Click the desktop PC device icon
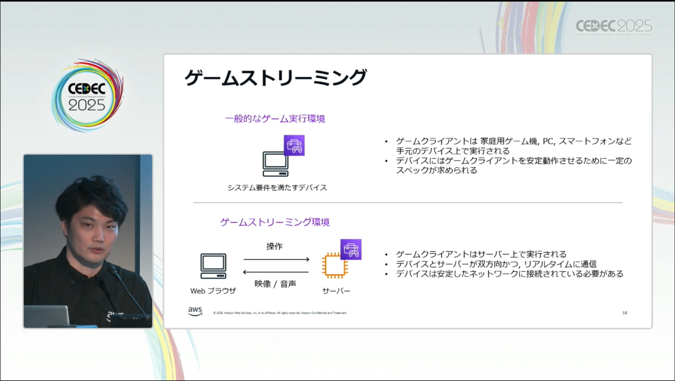Screen dimensions: 675x381 point(276,164)
